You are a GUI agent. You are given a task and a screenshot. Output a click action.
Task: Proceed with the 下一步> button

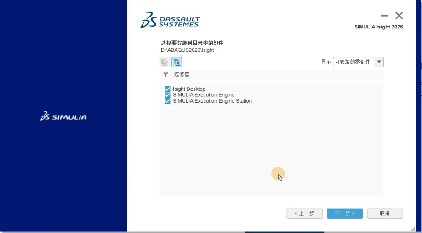(x=345, y=214)
